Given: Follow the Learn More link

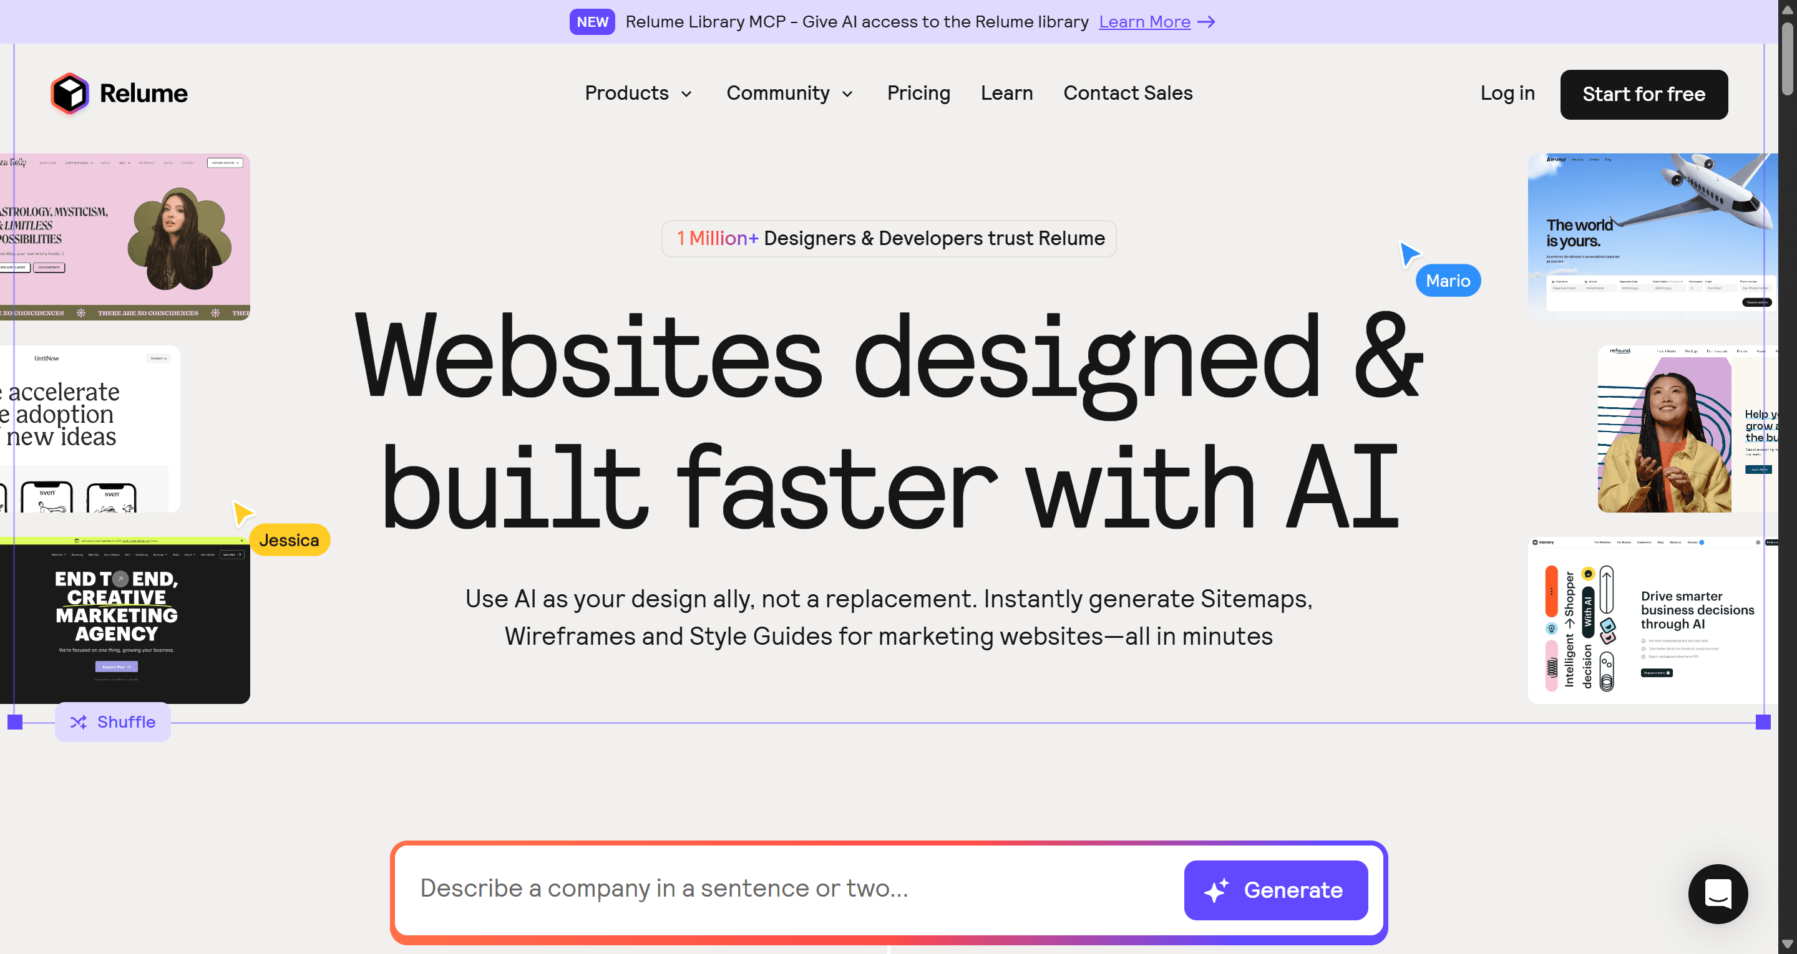Looking at the screenshot, I should [x=1145, y=22].
